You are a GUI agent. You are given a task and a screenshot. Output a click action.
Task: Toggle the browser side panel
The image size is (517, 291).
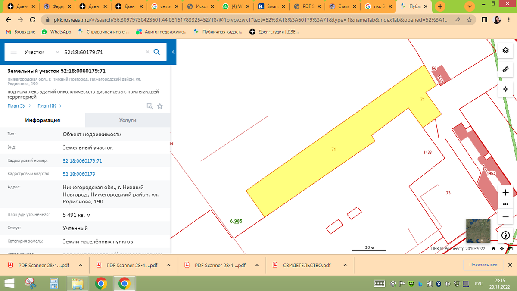(484, 20)
